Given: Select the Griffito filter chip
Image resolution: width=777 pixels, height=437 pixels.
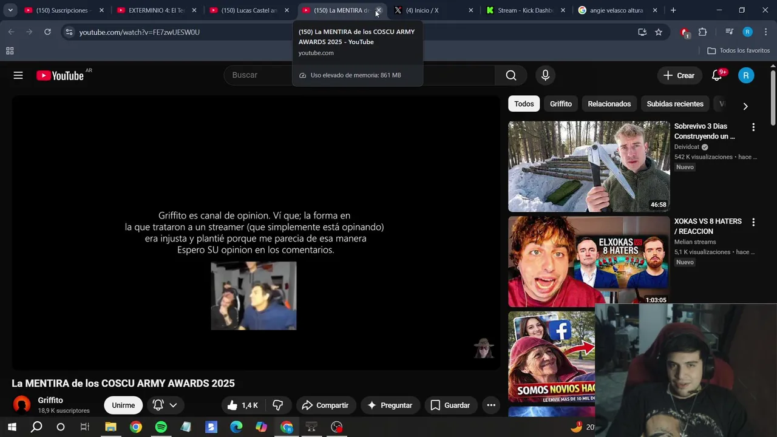Looking at the screenshot, I should pyautogui.click(x=561, y=104).
